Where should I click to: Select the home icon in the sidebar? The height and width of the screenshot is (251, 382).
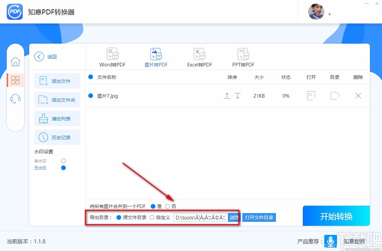point(15,62)
